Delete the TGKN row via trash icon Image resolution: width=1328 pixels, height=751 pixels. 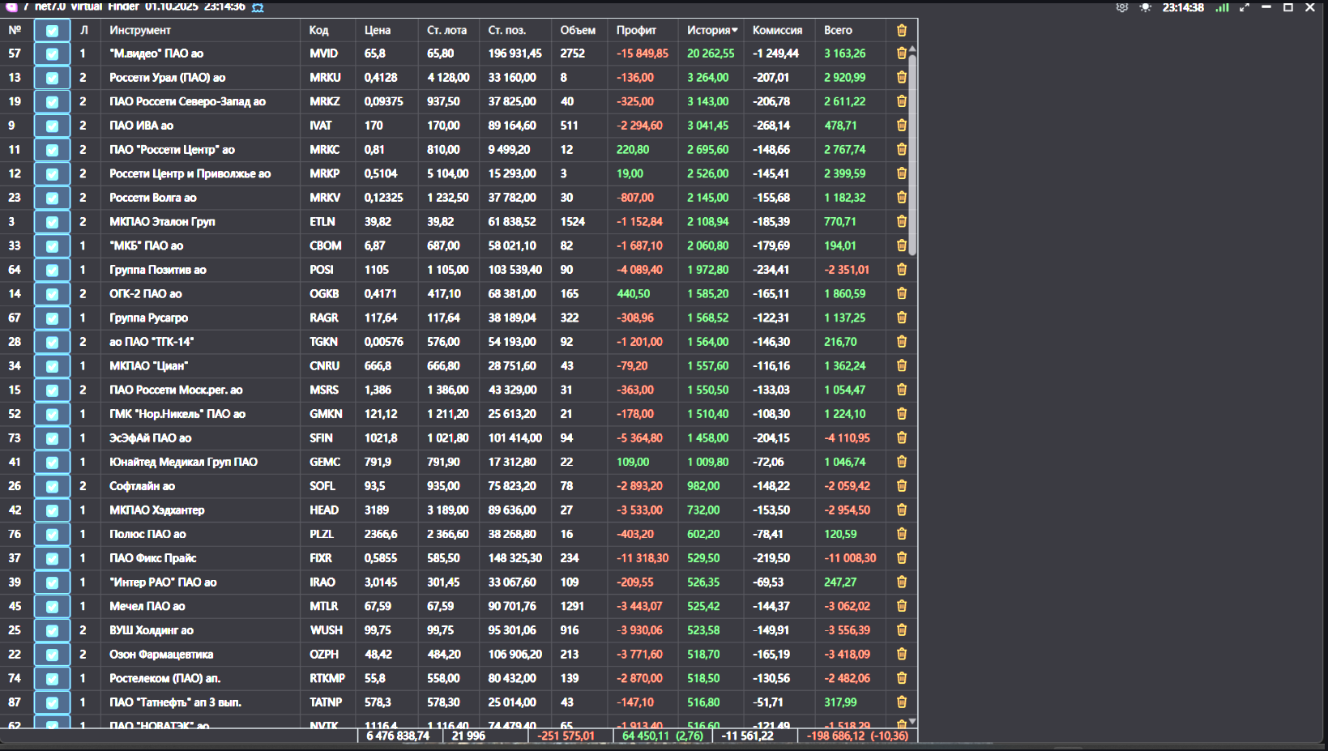[902, 342]
